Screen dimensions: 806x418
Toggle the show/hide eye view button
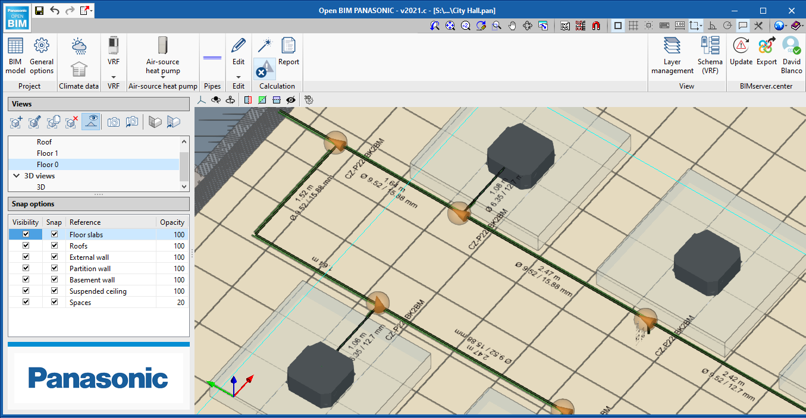(90, 122)
